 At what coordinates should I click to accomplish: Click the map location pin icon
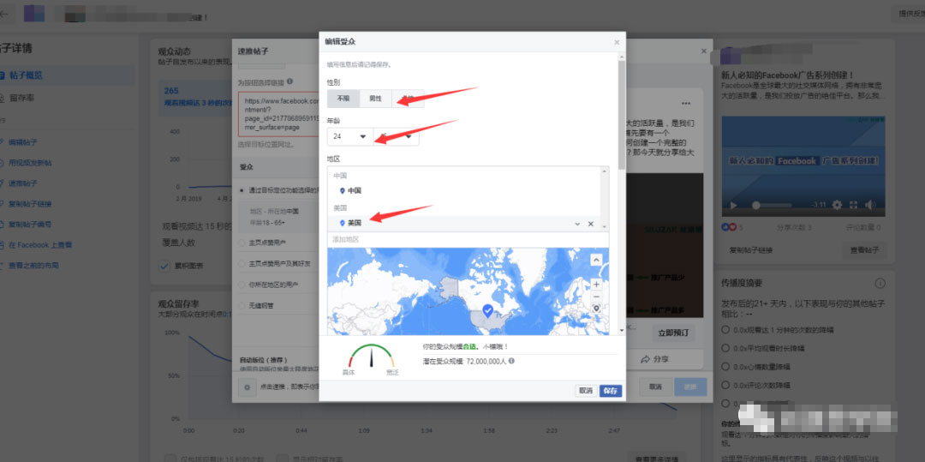pos(596,309)
